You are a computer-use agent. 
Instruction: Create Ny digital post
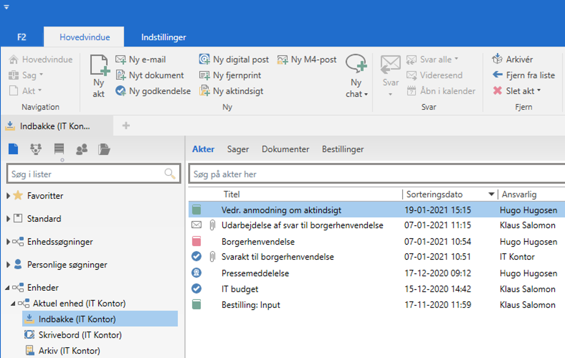pos(233,59)
